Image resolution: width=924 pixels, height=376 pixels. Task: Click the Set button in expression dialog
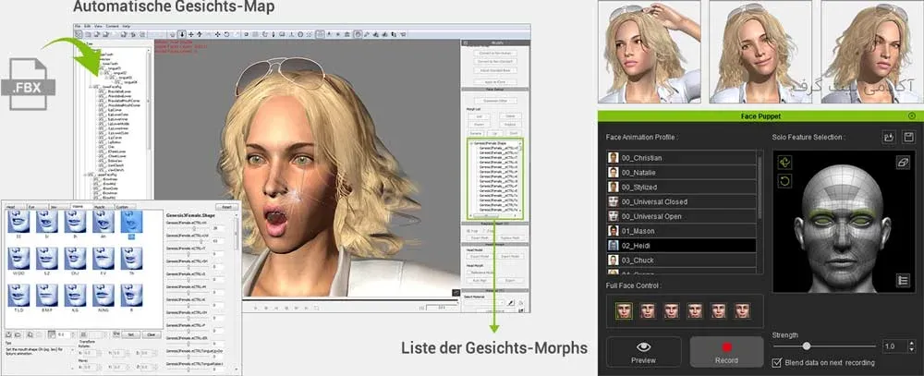(131, 334)
